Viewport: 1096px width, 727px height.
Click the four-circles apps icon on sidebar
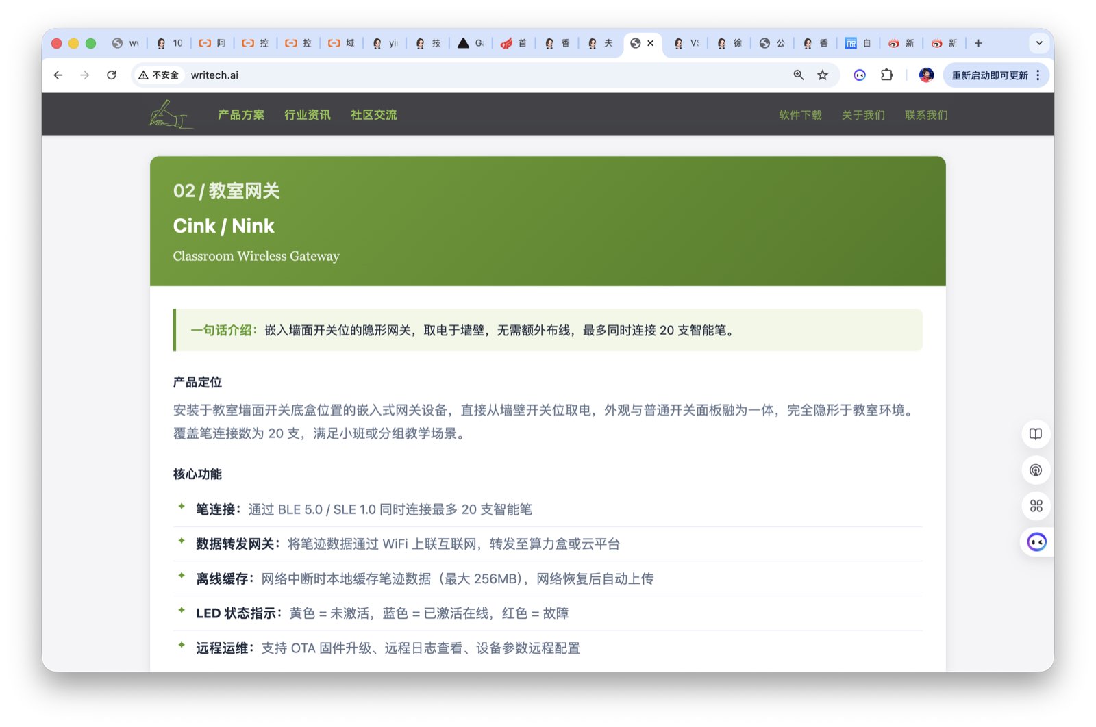tap(1036, 506)
